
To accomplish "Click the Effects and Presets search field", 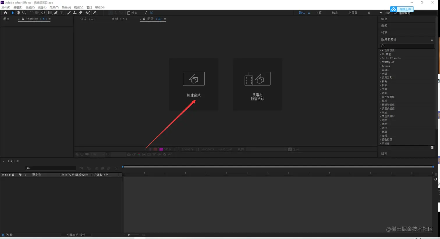I will 407,45.
